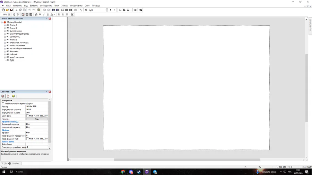Pin the Панель рабочей области panel
This screenshot has height=175, width=312.
click(47, 19)
